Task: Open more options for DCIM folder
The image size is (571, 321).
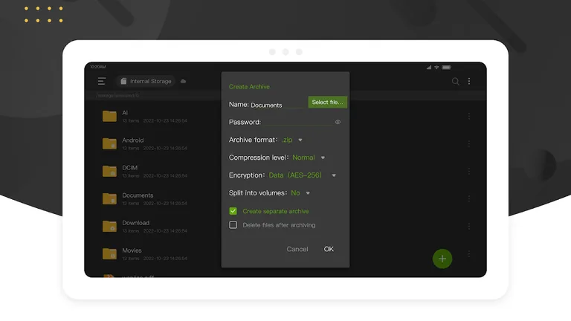Action: (x=469, y=171)
